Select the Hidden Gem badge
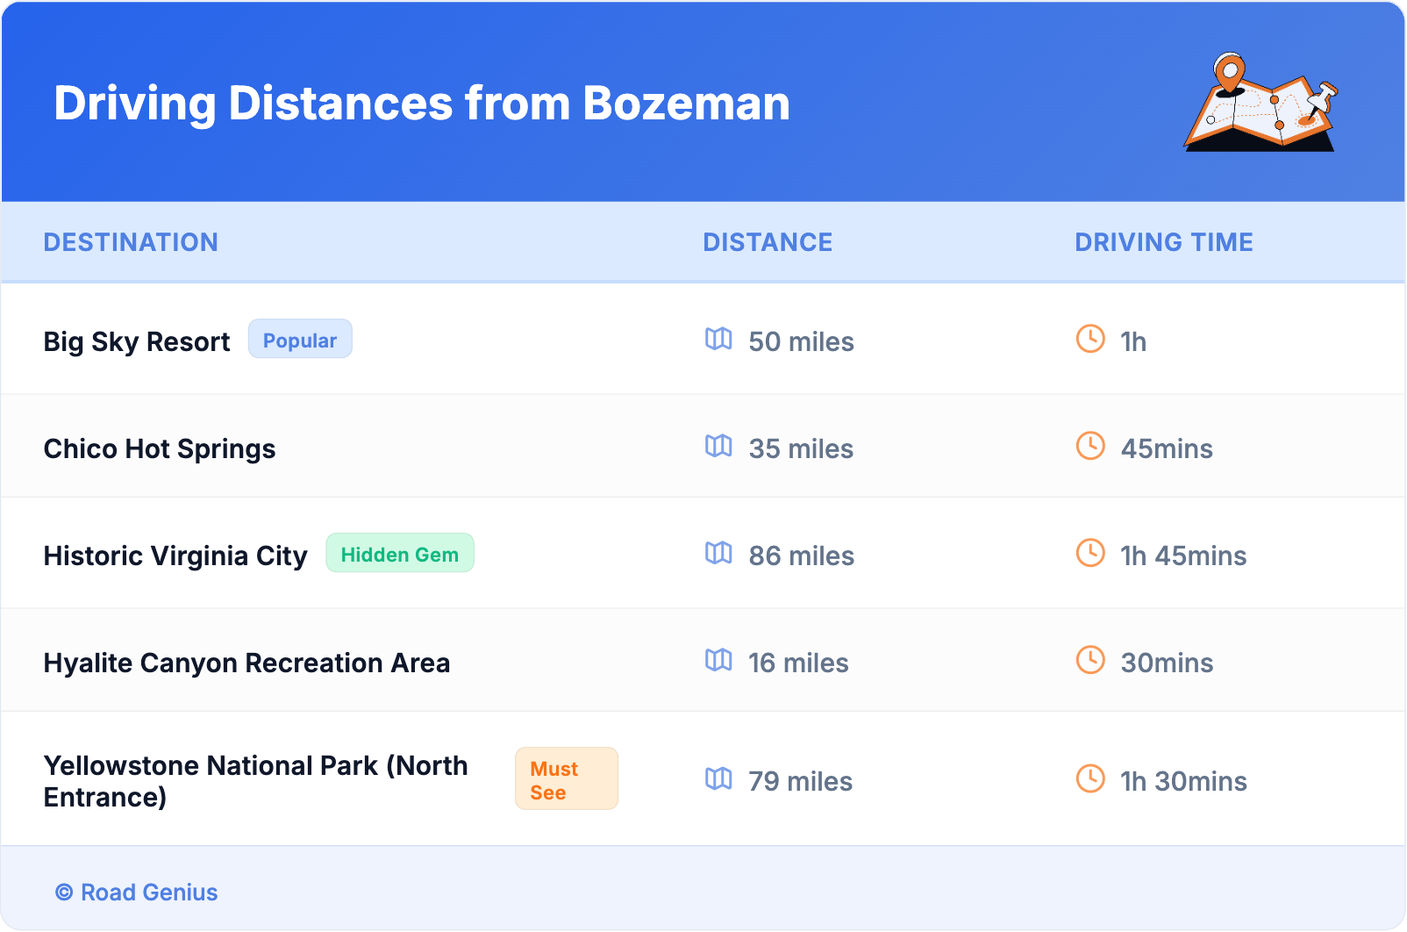Image resolution: width=1407 pixels, height=932 pixels. [400, 554]
